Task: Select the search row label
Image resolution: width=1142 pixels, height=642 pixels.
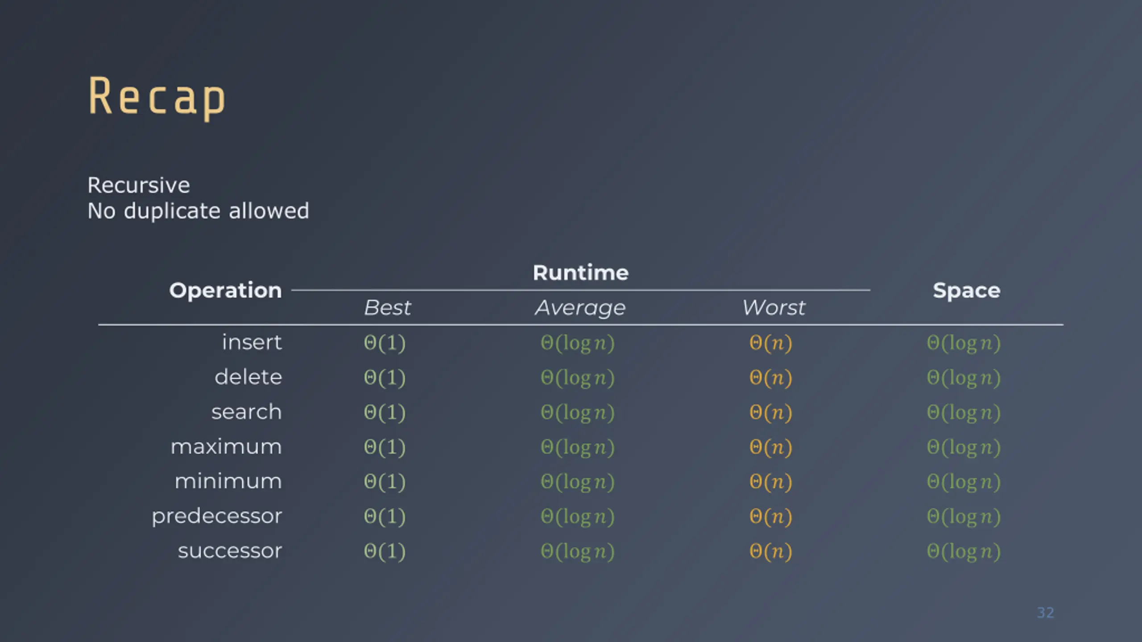Action: click(247, 412)
